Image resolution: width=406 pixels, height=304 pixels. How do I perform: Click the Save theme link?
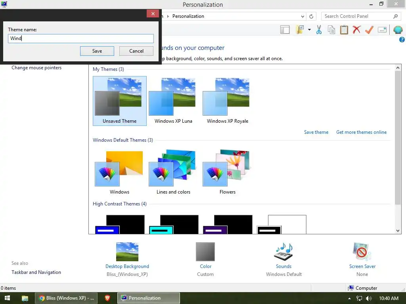click(x=316, y=132)
